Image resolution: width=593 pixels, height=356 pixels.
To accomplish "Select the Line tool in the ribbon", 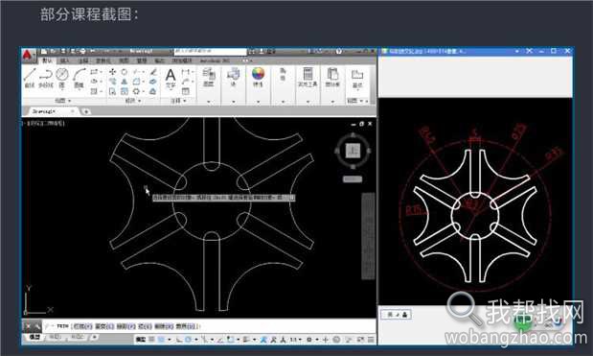I will point(30,77).
